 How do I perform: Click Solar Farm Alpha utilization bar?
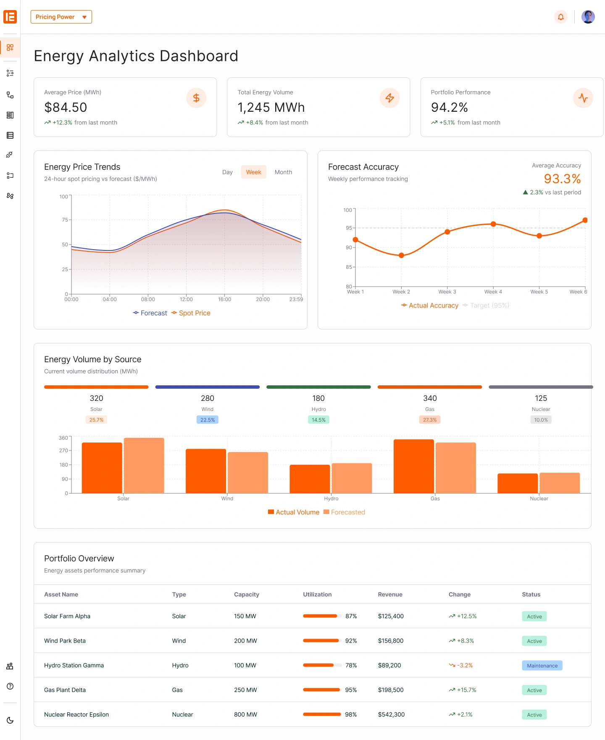click(x=322, y=616)
